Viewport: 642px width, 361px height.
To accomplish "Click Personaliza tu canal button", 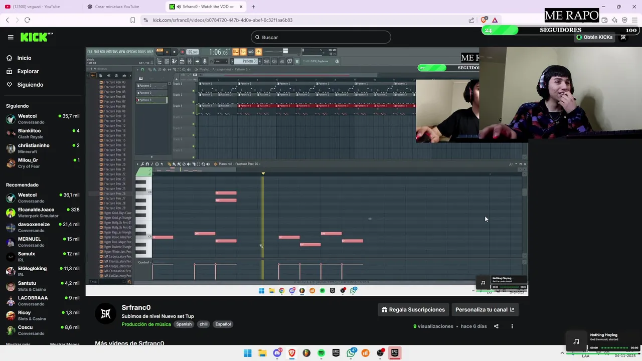I will click(485, 310).
